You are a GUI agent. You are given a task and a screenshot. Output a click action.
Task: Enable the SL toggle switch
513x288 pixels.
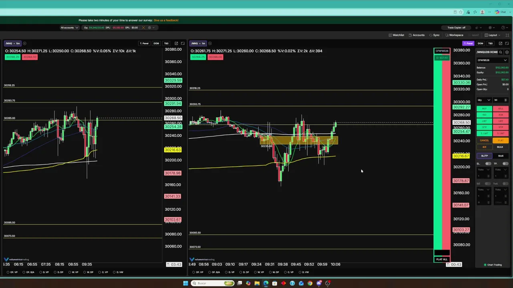[488, 164]
